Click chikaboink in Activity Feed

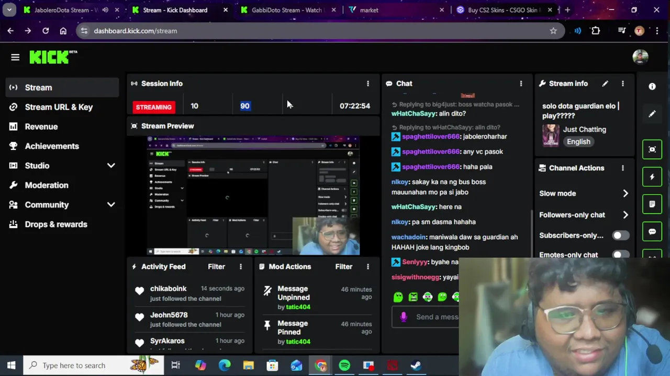pyautogui.click(x=168, y=289)
